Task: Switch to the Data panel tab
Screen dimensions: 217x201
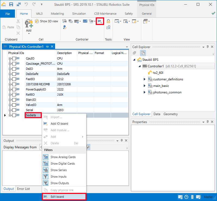Action: tap(157, 114)
